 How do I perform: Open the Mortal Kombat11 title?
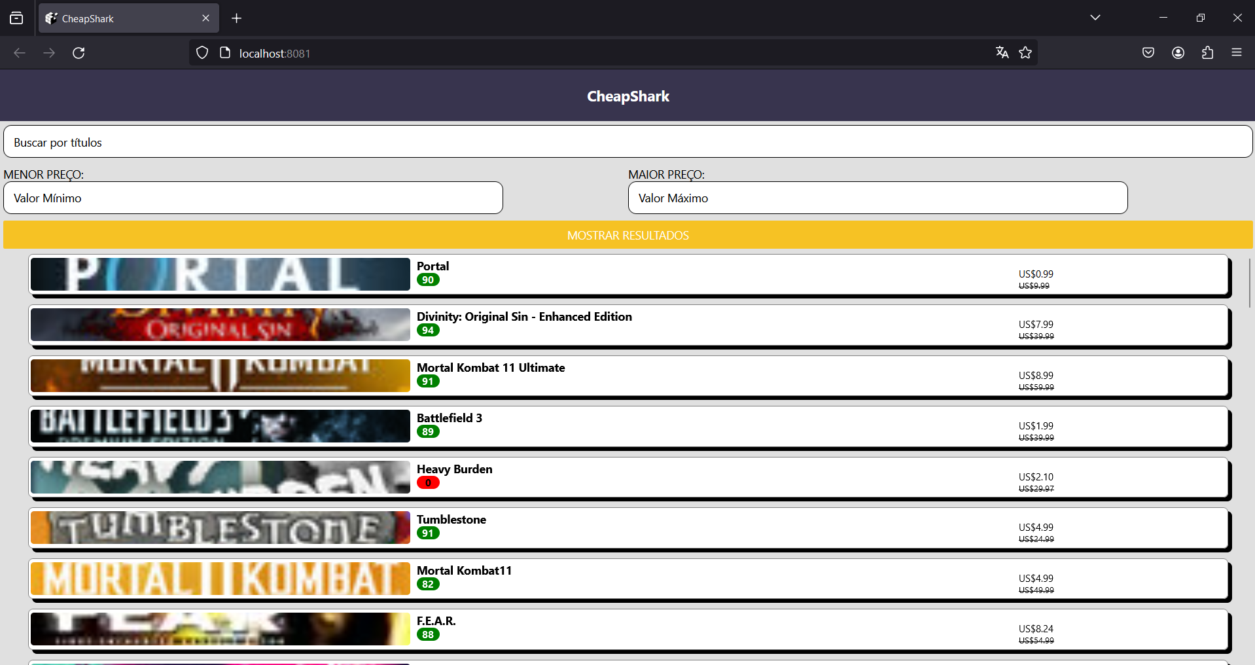465,570
